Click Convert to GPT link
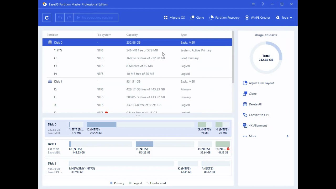The width and height of the screenshot is (336, 189). click(x=259, y=115)
